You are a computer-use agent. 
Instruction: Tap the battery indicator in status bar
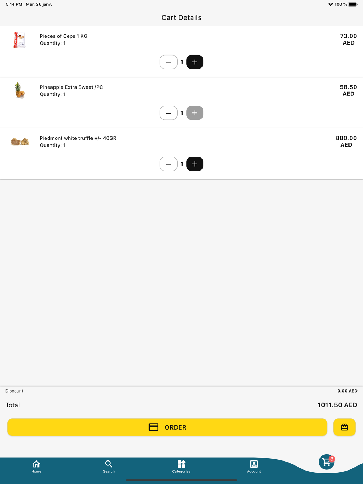point(353,4)
